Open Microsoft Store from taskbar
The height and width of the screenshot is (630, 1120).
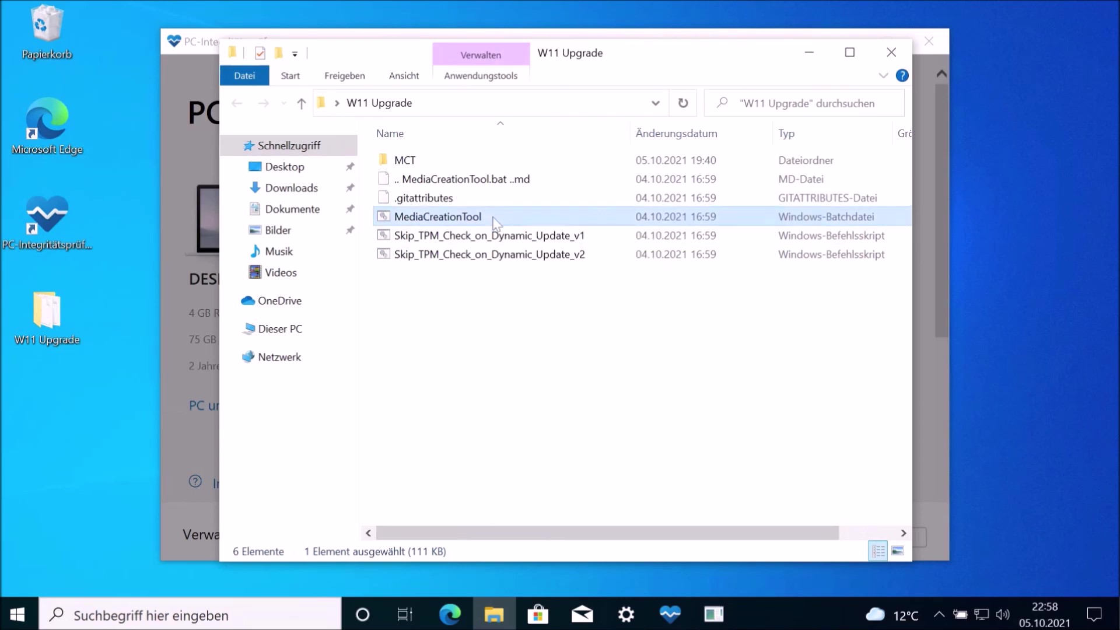click(537, 614)
